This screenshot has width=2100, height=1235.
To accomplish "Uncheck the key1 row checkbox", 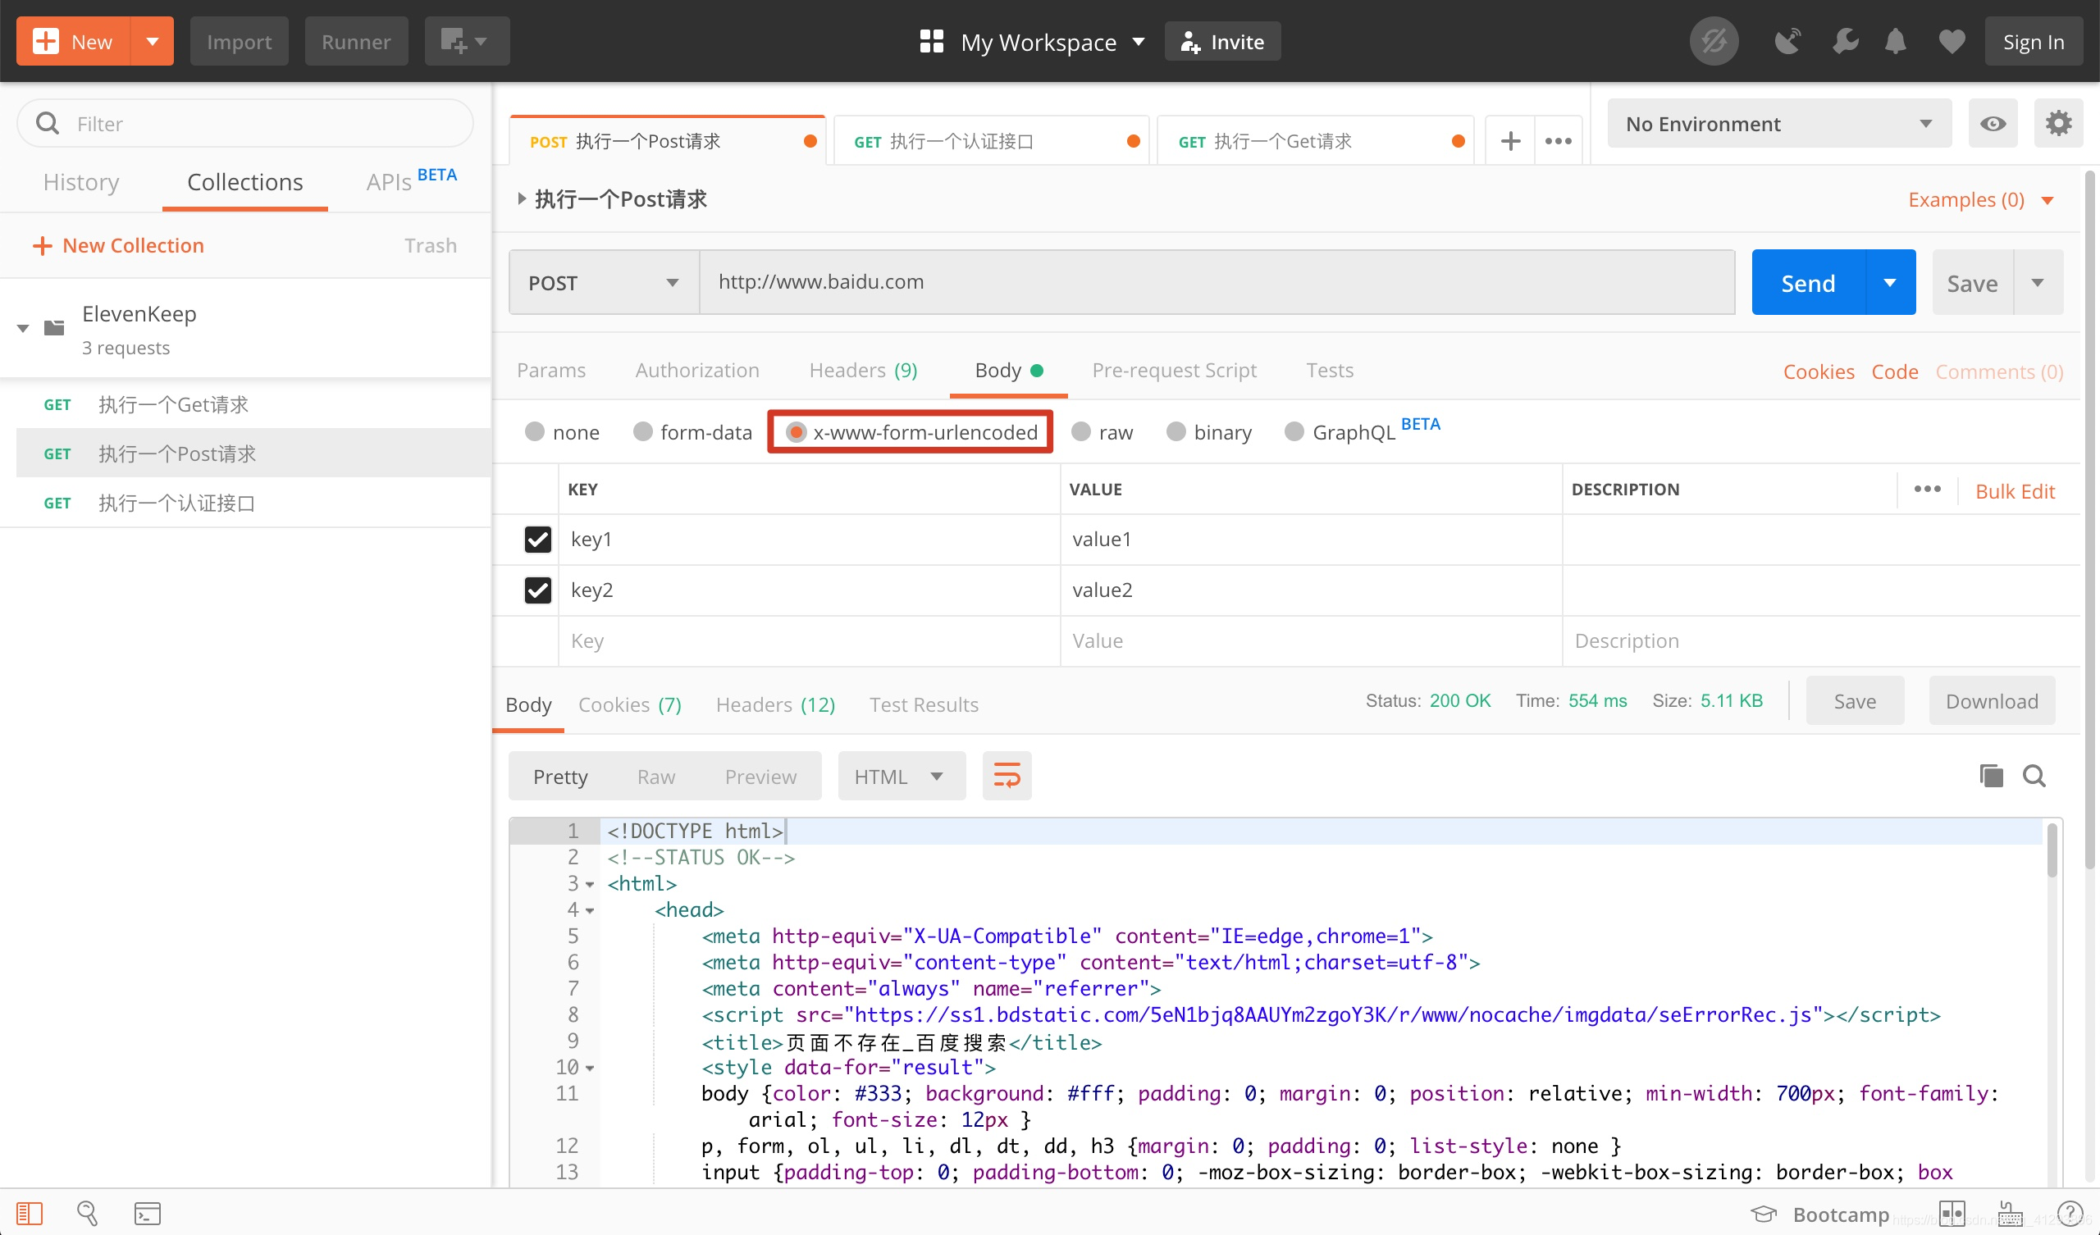I will click(x=537, y=539).
